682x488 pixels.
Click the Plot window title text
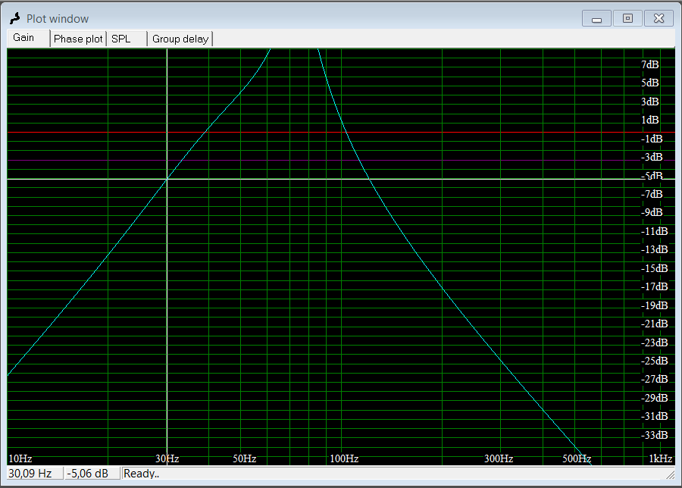[58, 19]
